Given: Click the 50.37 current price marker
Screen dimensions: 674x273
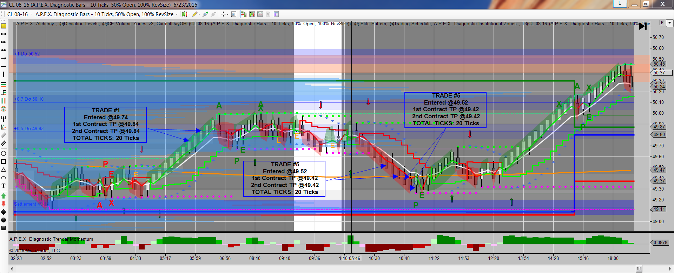Looking at the screenshot, I should click(662, 73).
